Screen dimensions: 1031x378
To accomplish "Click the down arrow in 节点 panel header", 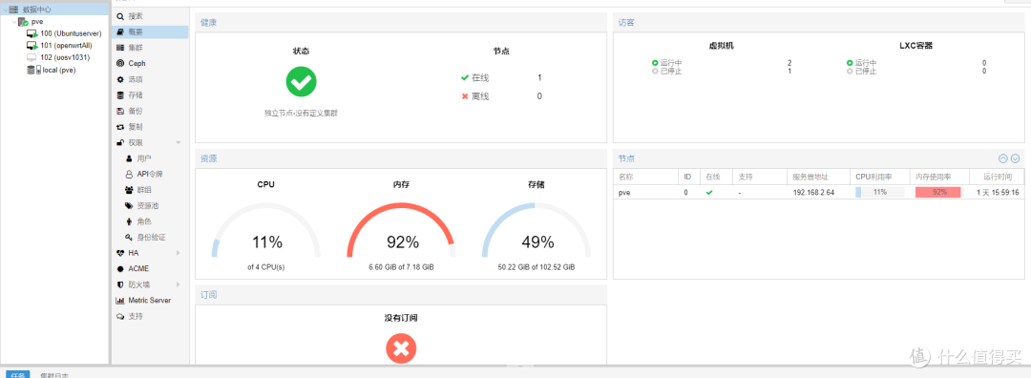I will click(x=1015, y=158).
